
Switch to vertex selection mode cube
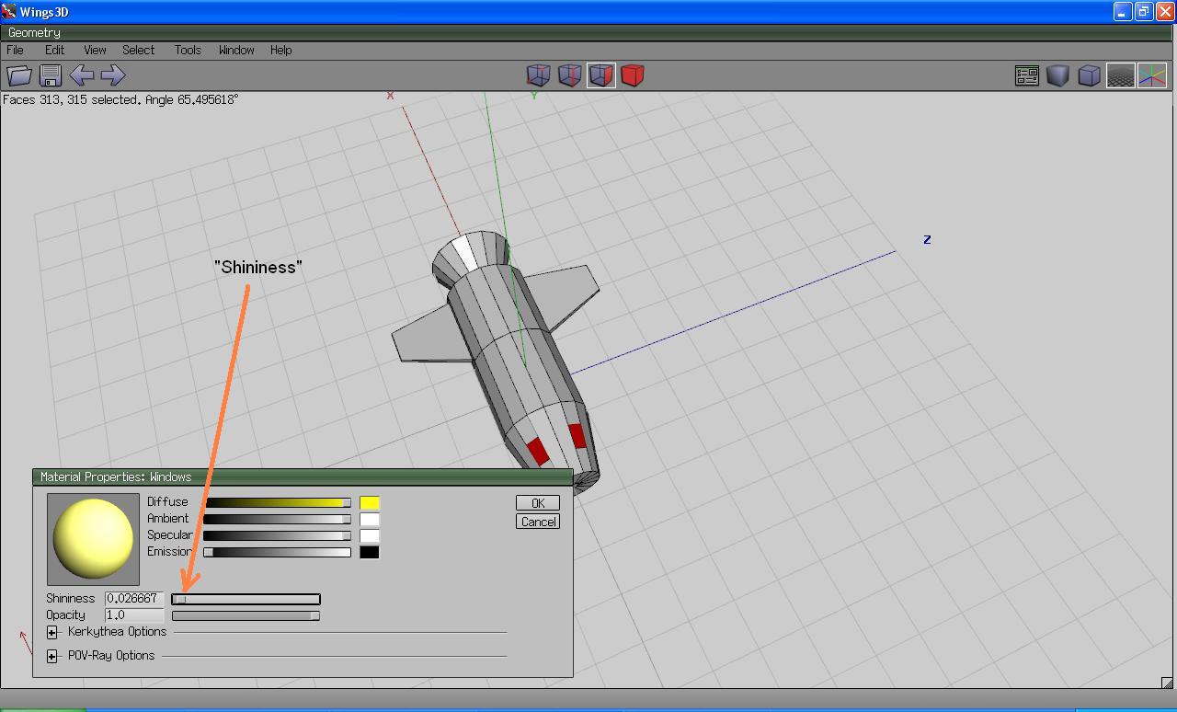click(538, 75)
